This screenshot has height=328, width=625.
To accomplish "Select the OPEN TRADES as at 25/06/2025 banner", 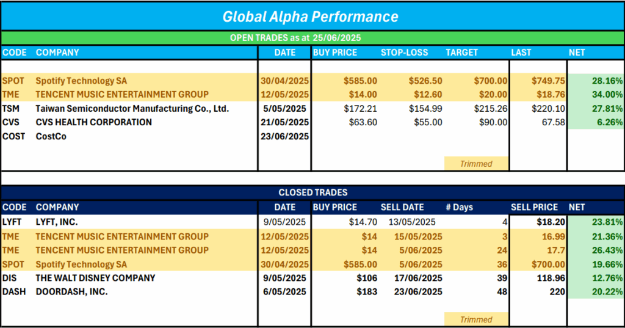I will (295, 38).
